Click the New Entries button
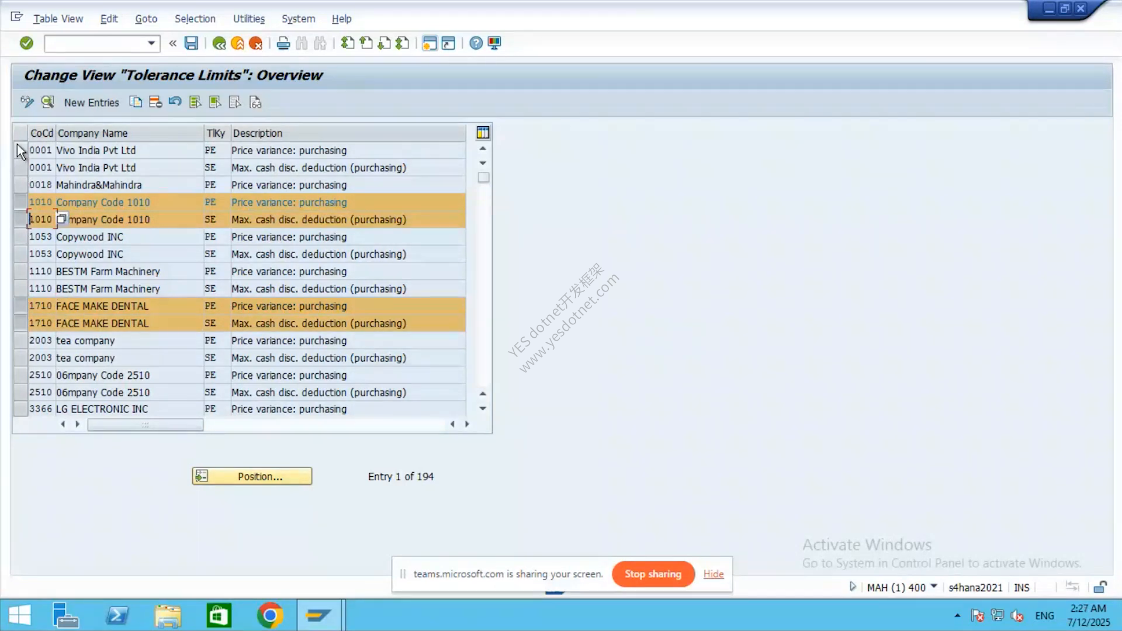The height and width of the screenshot is (631, 1122). pos(91,102)
